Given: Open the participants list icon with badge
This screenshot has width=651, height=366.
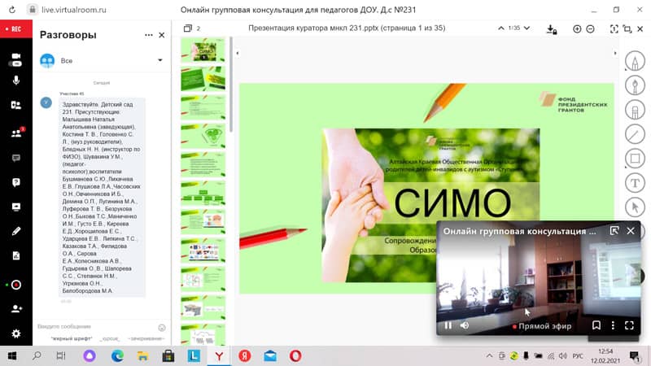Looking at the screenshot, I should [16, 133].
